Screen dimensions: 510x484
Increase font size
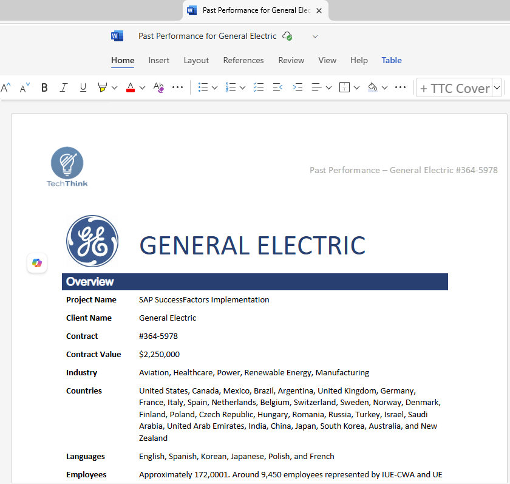coord(5,87)
